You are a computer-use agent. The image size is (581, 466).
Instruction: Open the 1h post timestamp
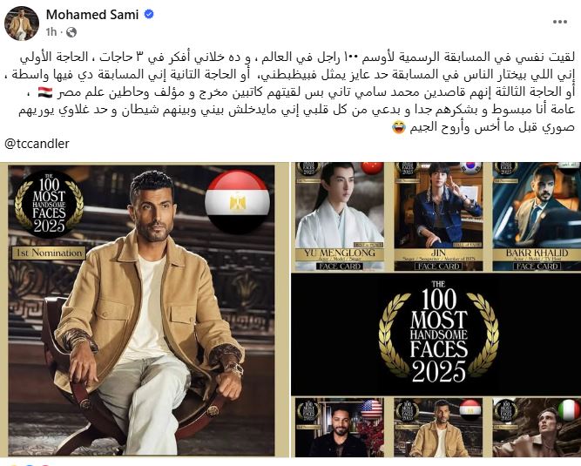(51, 32)
